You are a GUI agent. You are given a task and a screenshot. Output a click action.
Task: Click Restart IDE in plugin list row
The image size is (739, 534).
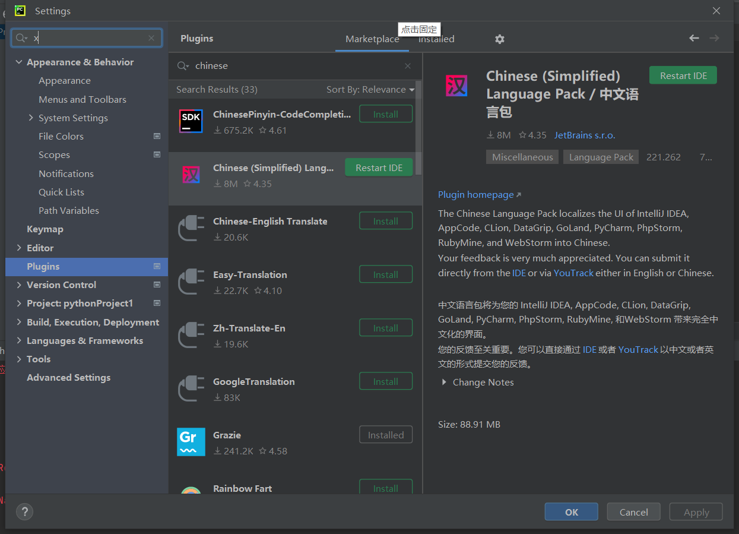[x=379, y=168]
